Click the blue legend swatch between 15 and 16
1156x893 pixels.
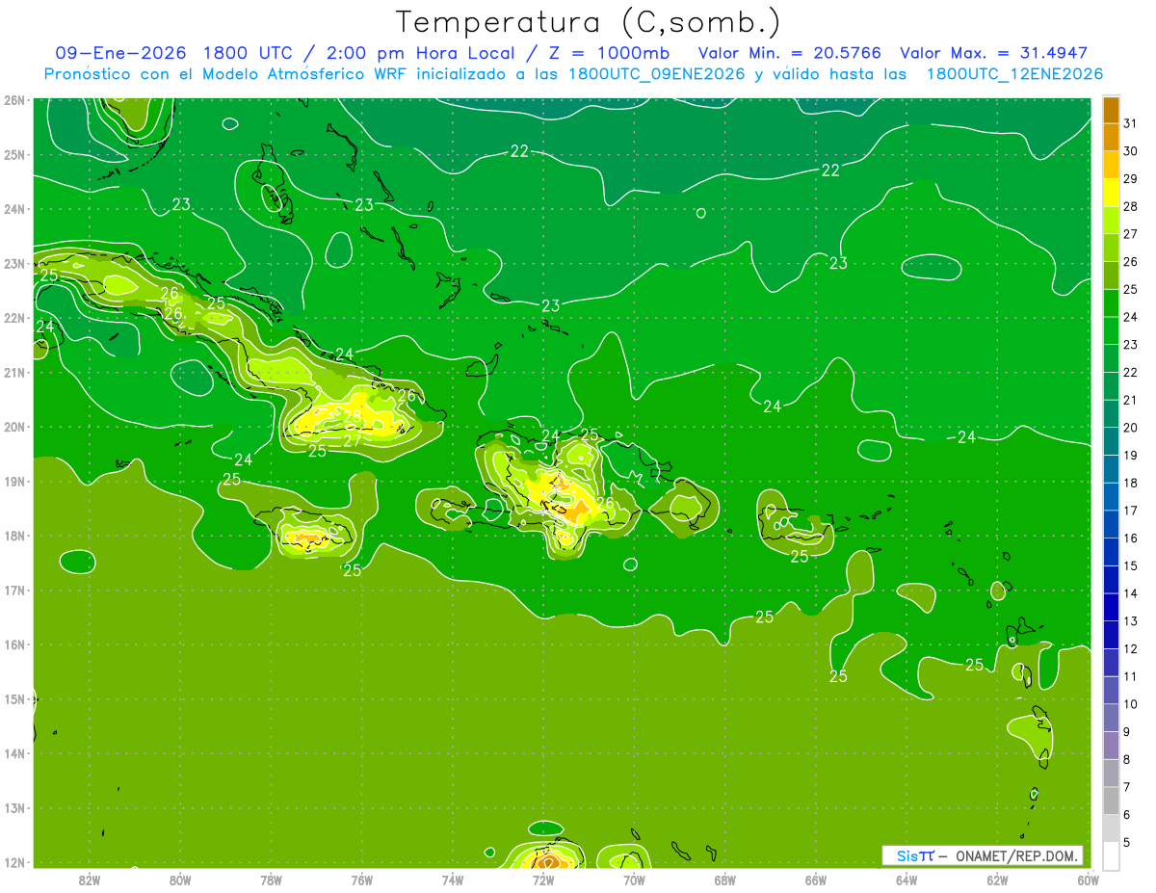[1111, 552]
